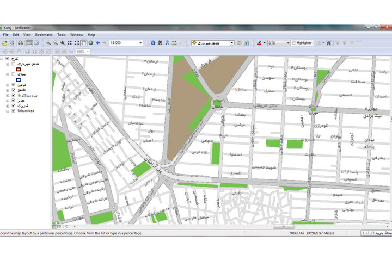Toggle the top كرج layer group checkbox
Screen dimensions: 392x261
coord(7,58)
